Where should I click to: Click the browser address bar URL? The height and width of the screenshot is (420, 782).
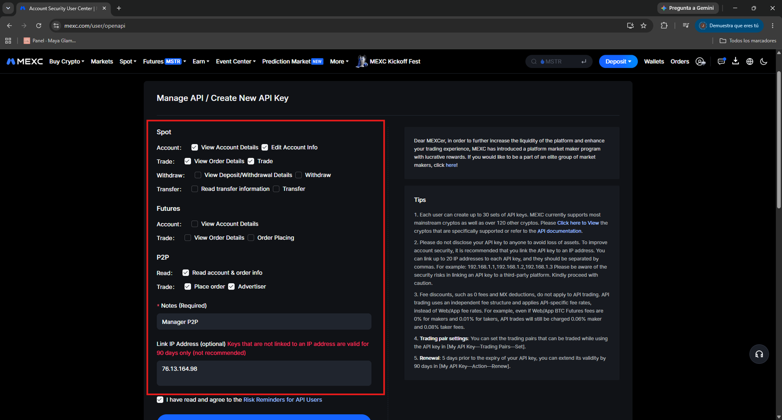click(95, 26)
